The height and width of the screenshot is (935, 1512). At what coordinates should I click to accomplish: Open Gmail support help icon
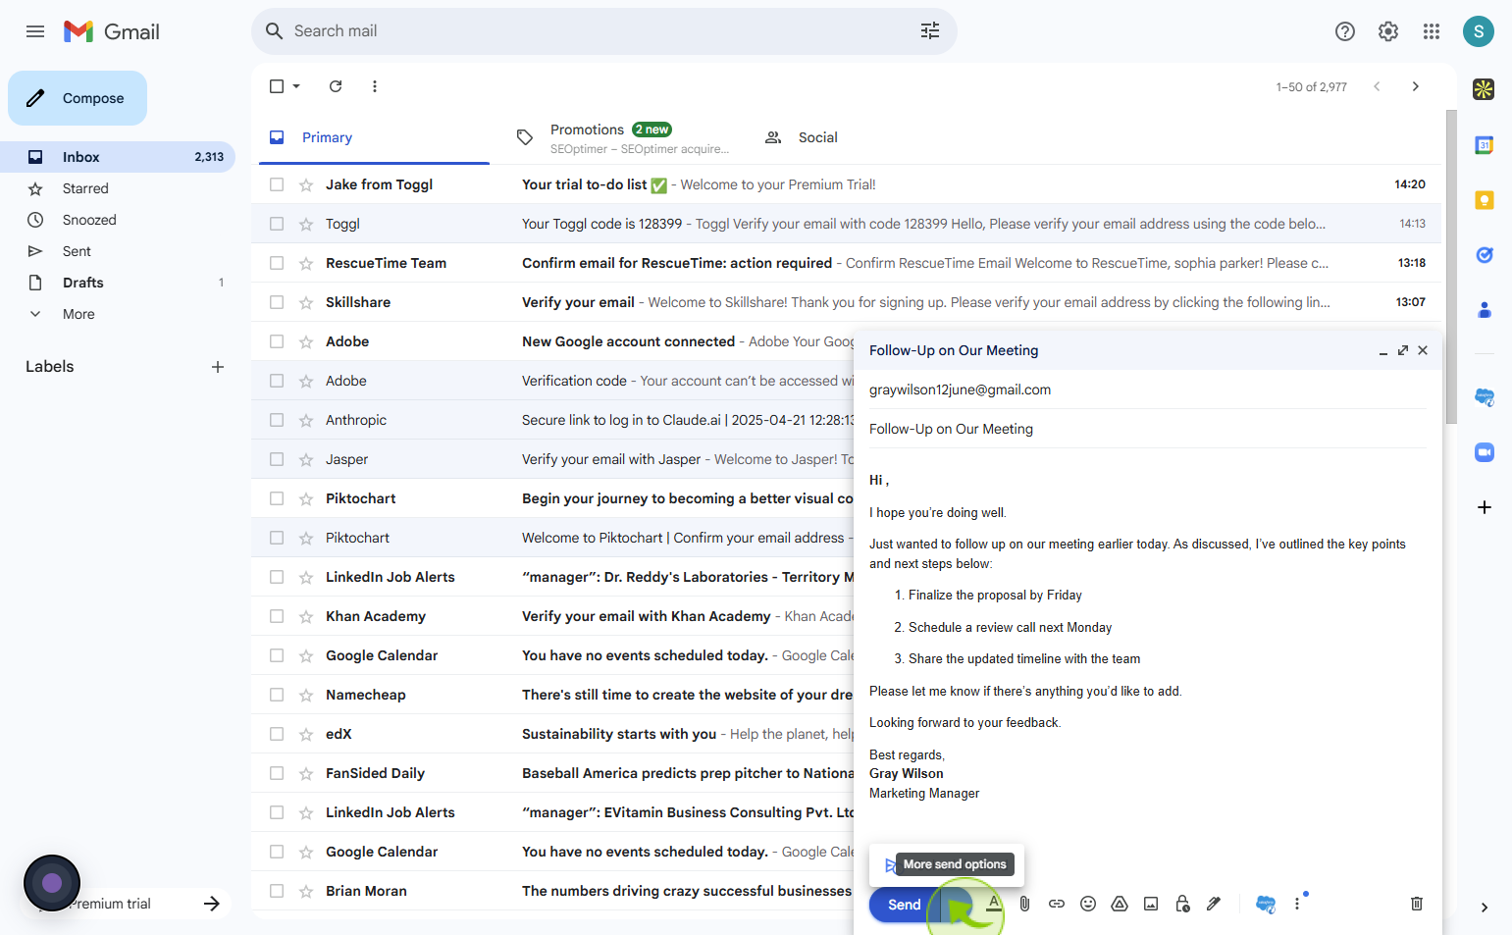pyautogui.click(x=1345, y=31)
